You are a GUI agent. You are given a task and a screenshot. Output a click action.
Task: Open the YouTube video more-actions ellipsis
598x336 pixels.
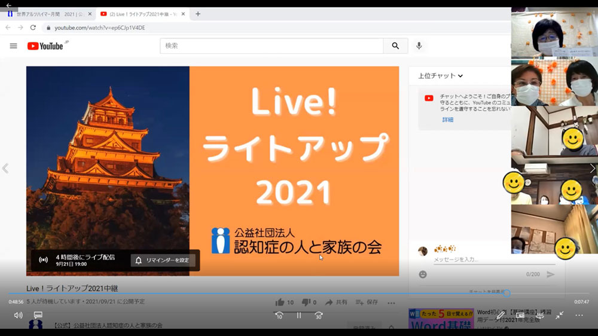point(391,303)
